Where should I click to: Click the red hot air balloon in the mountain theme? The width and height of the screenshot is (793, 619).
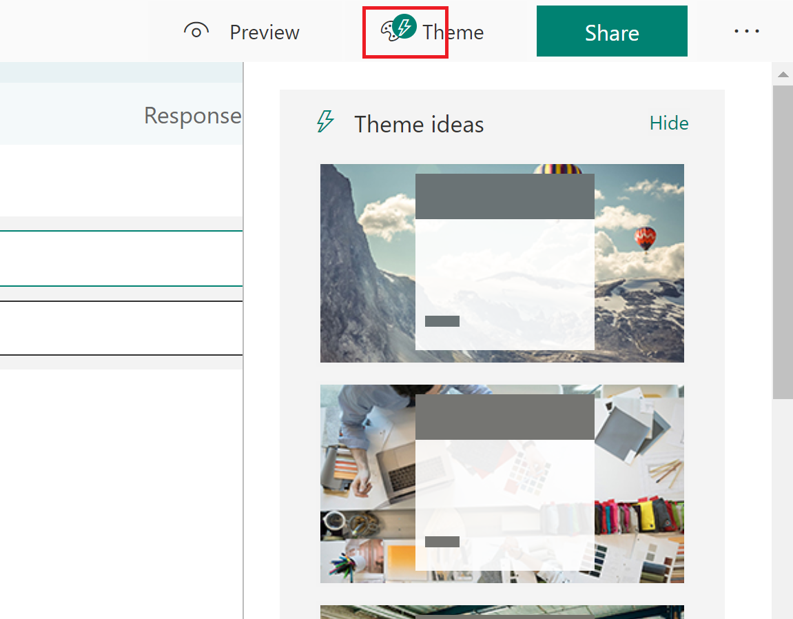tap(645, 239)
